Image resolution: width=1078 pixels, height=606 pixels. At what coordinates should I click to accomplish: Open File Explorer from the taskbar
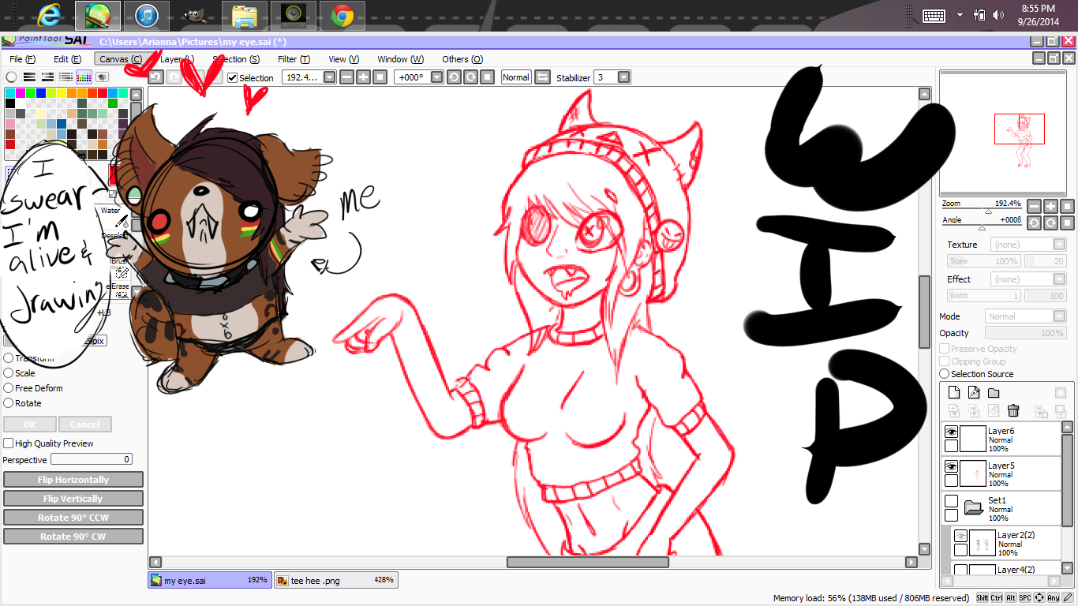pos(245,16)
